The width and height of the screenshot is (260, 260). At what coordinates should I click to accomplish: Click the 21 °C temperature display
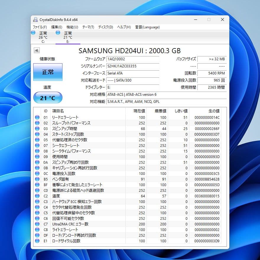48,97
